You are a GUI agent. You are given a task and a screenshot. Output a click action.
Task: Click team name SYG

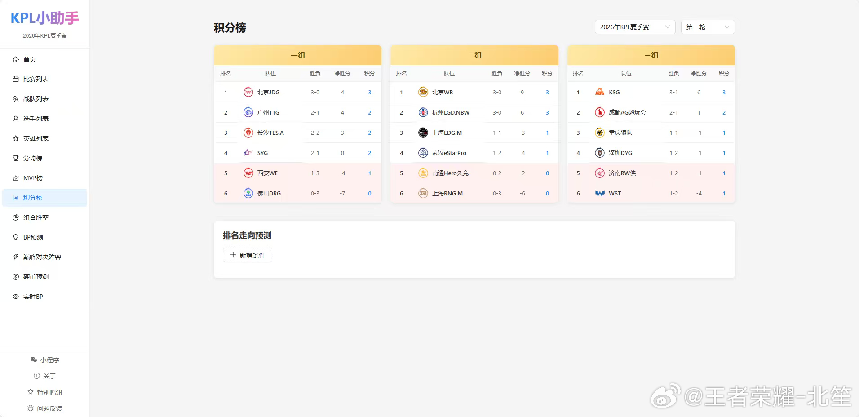click(262, 153)
